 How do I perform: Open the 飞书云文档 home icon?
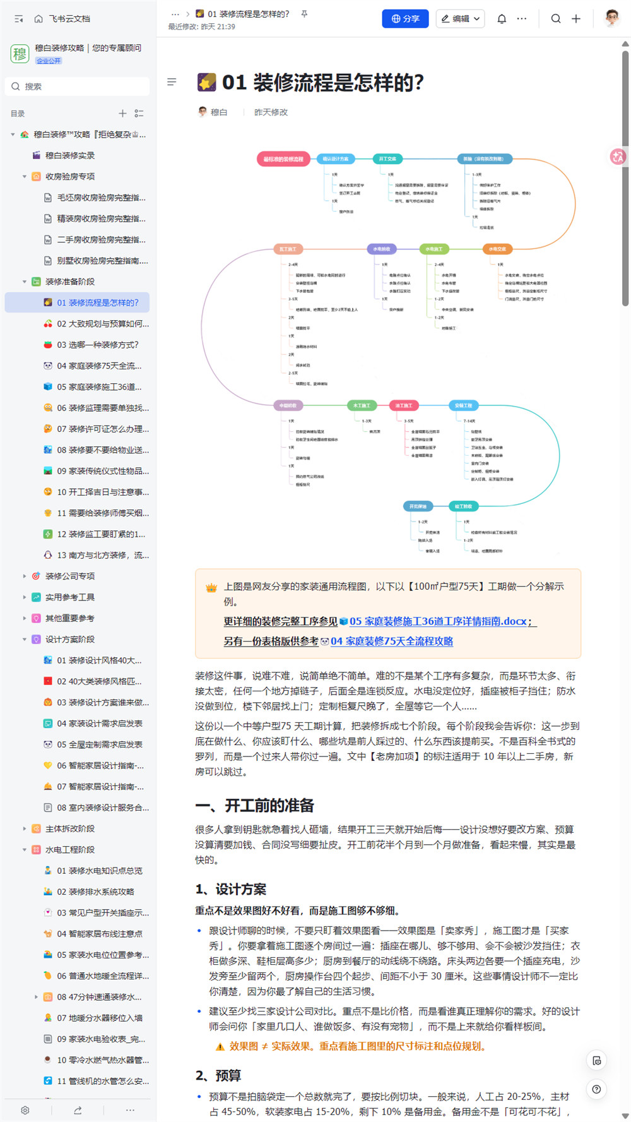pos(38,19)
